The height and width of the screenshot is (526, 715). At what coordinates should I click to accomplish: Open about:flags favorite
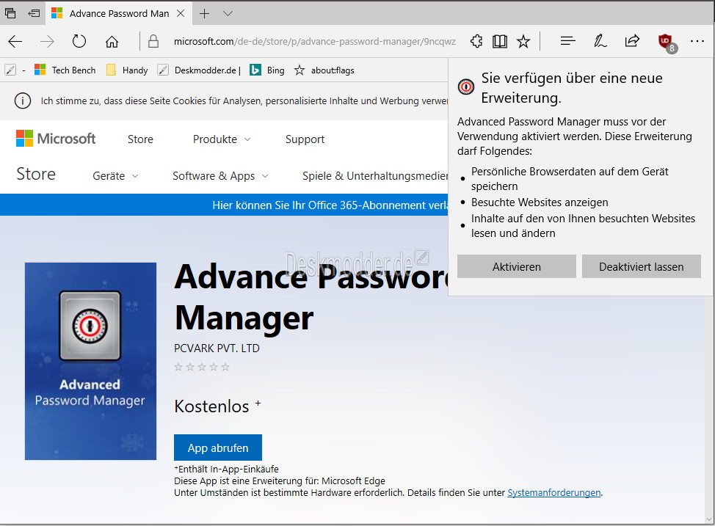(324, 70)
